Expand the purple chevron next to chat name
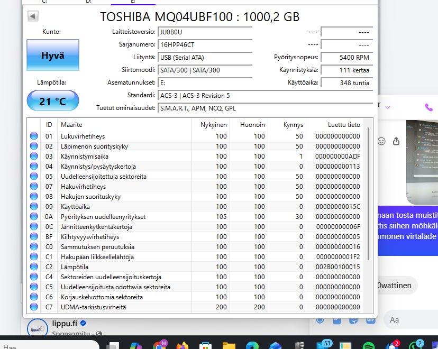 (x=388, y=107)
